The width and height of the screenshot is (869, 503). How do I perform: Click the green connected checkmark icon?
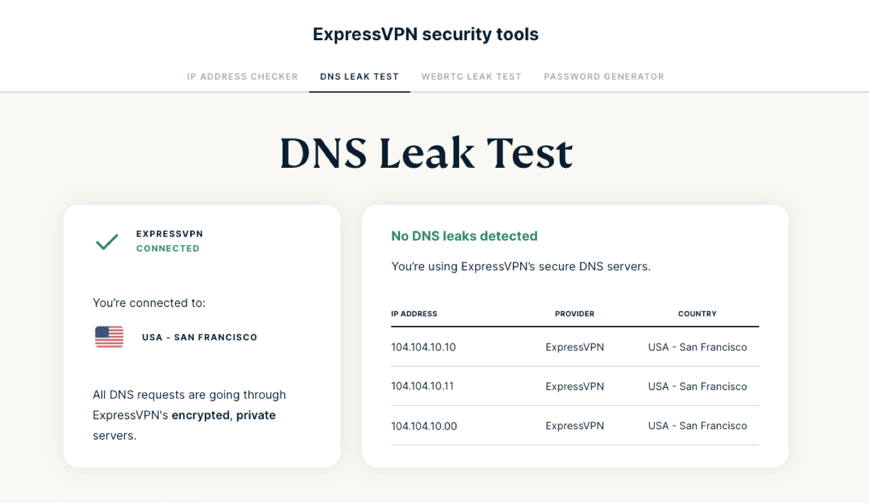click(x=107, y=242)
